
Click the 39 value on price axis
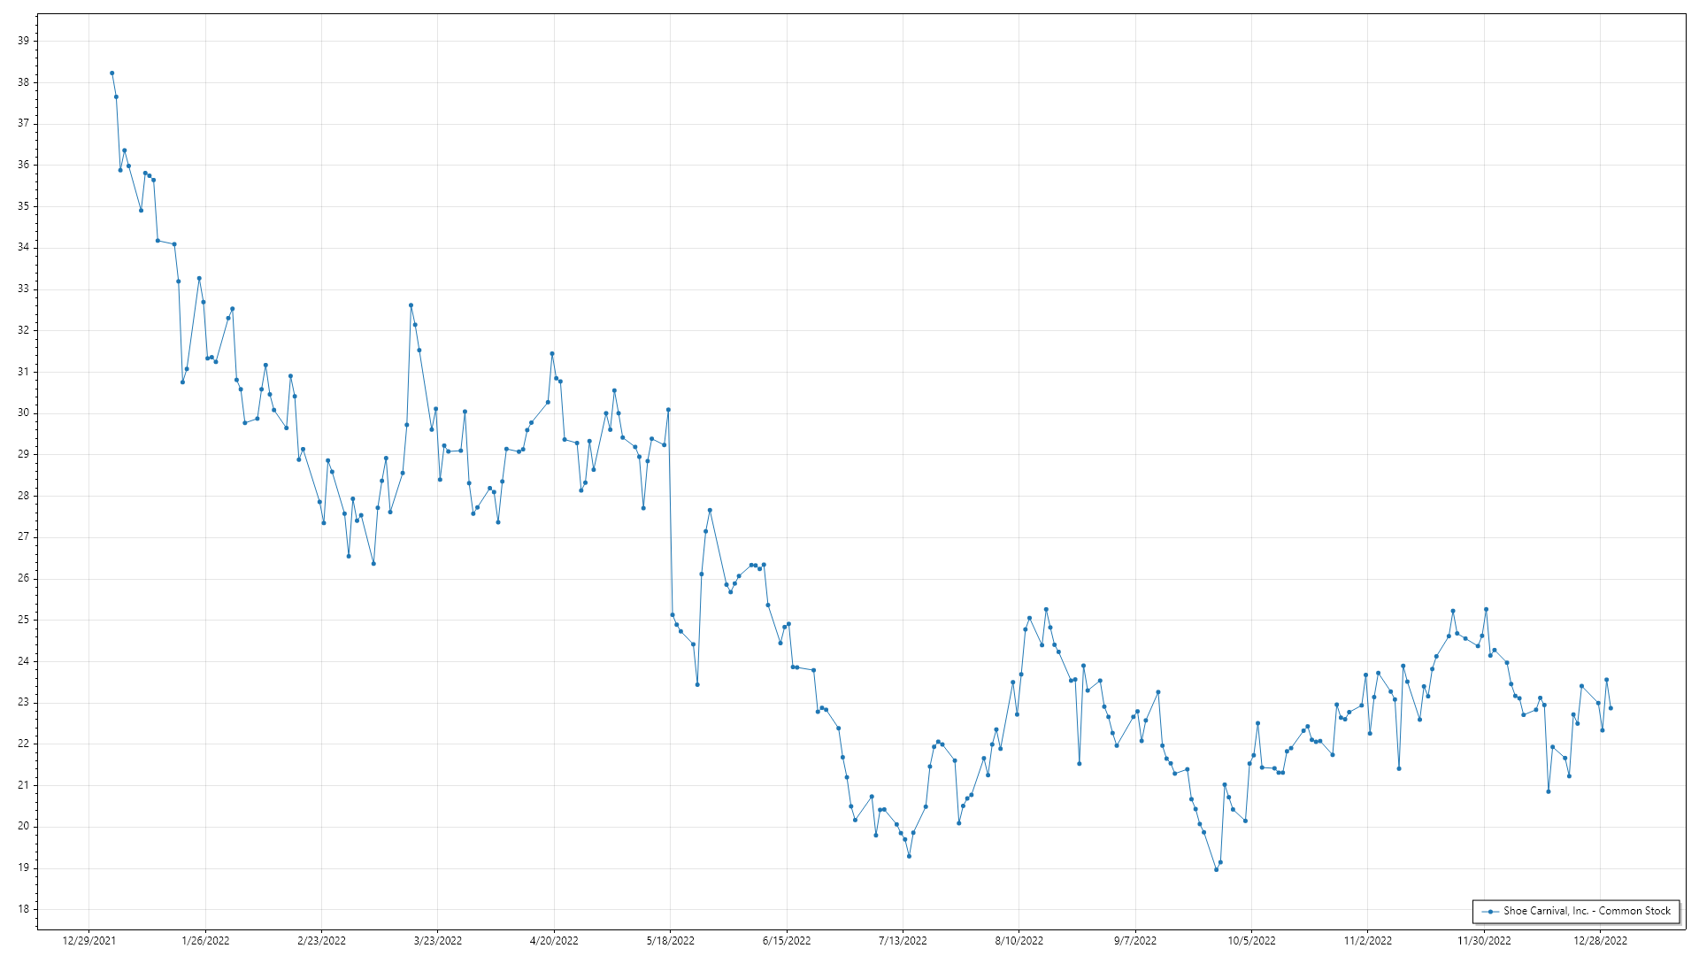click(23, 41)
